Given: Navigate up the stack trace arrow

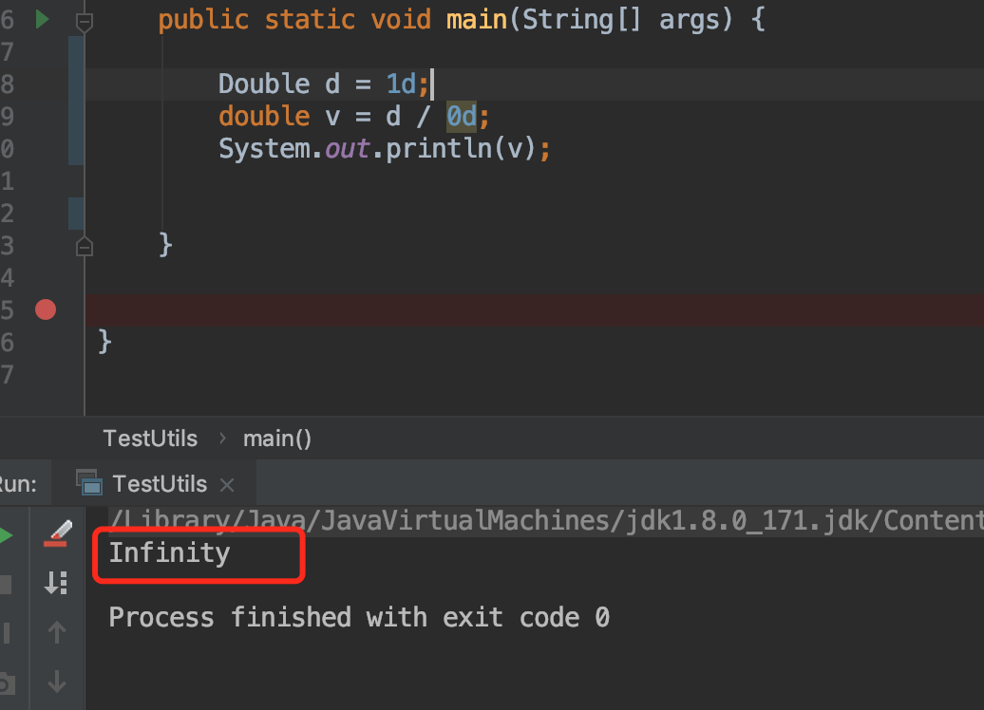Looking at the screenshot, I should [56, 631].
